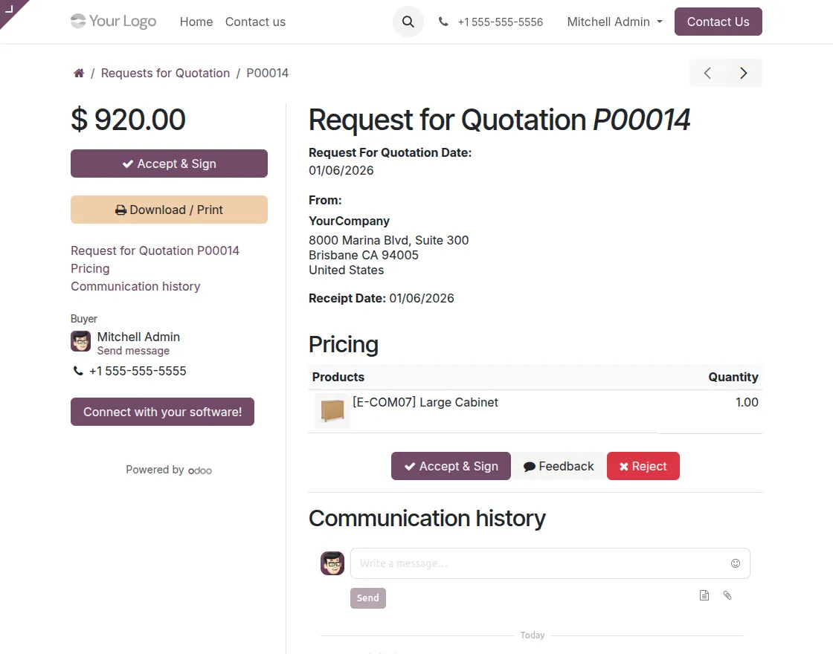The height and width of the screenshot is (654, 833).
Task: Open the Contact us menu item
Action: coord(255,22)
